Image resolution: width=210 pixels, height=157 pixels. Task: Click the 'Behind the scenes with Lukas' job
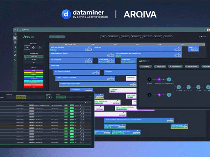pyautogui.click(x=135, y=108)
